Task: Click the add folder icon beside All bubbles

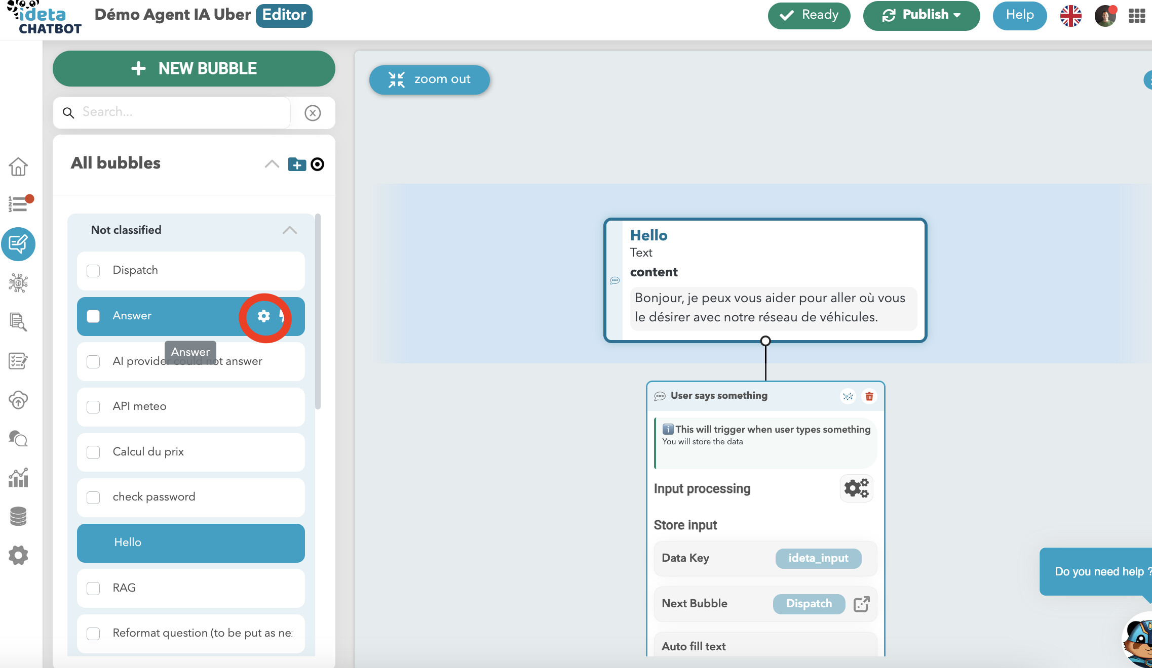Action: [297, 164]
